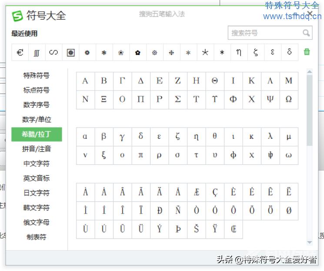The image size is (324, 271).
Task: Open the 韩文字符 category
Action: (37, 207)
